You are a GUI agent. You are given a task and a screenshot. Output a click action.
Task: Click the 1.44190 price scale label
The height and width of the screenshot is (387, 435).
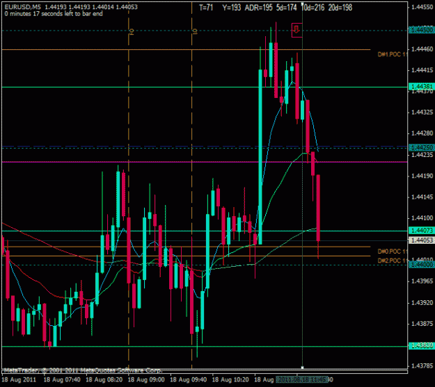(422, 176)
